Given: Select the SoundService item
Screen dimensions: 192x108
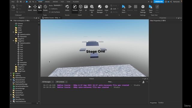Looking at the screenshot, I should click(x=20, y=99).
